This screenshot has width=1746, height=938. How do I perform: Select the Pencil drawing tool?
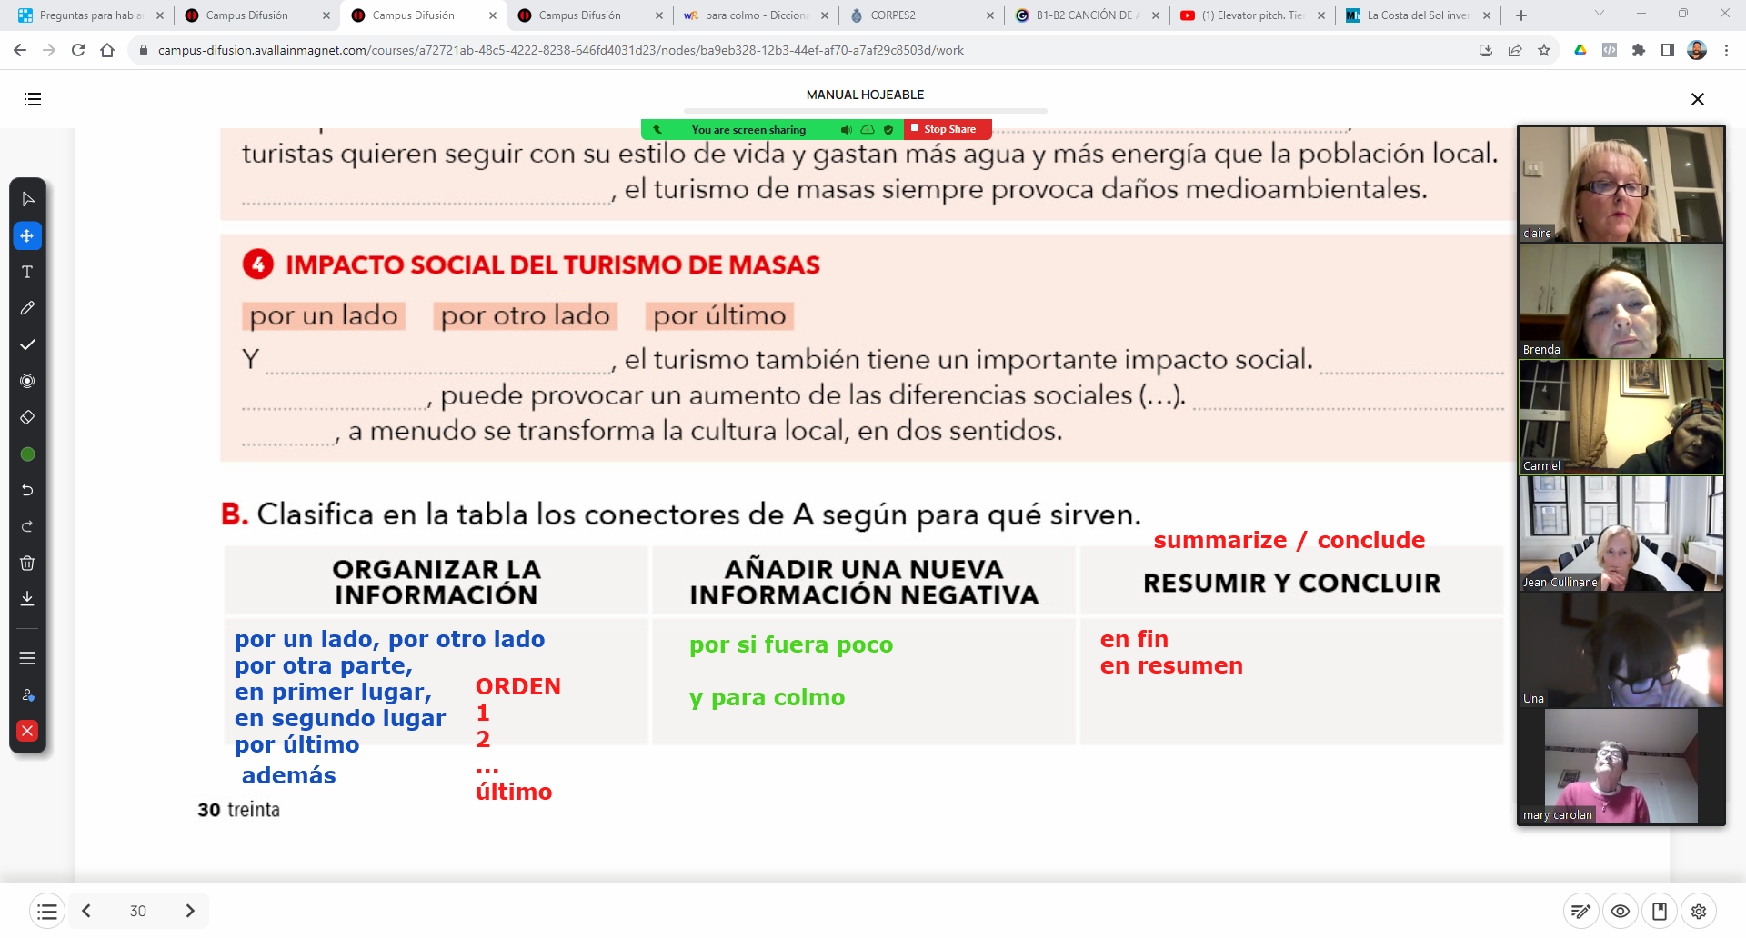coord(27,308)
